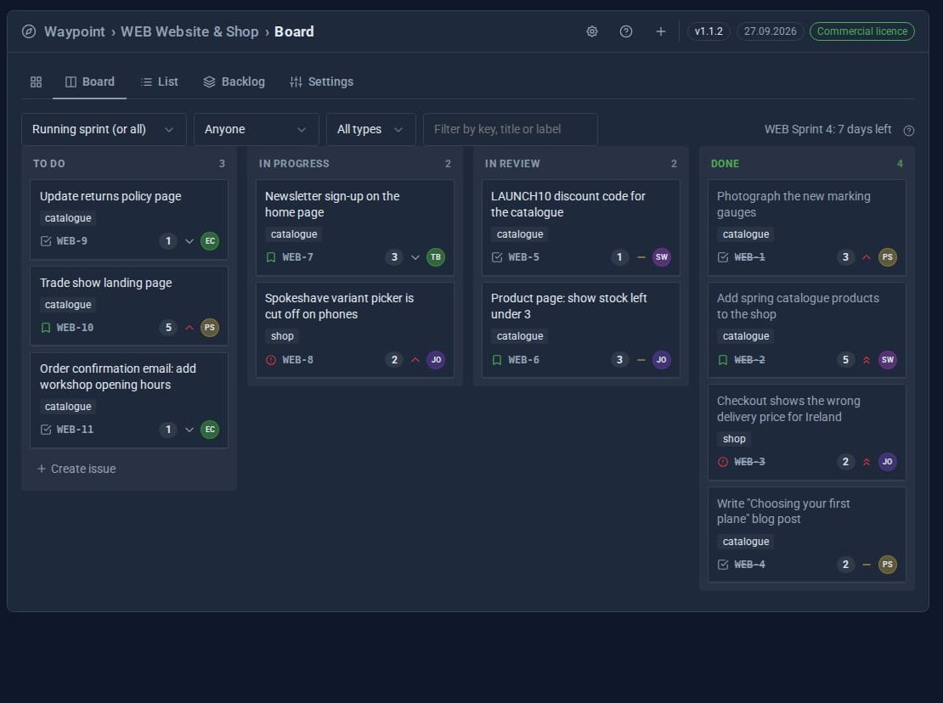Click the story points 5 badge on WEB-10
Image resolution: width=943 pixels, height=703 pixels.
(x=168, y=328)
